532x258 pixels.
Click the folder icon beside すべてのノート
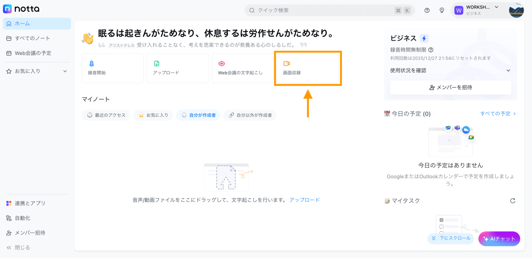pos(9,38)
